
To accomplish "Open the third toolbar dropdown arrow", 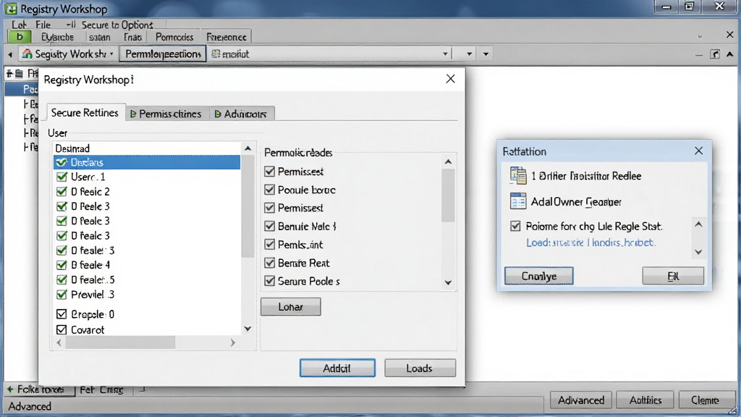I will coord(486,54).
